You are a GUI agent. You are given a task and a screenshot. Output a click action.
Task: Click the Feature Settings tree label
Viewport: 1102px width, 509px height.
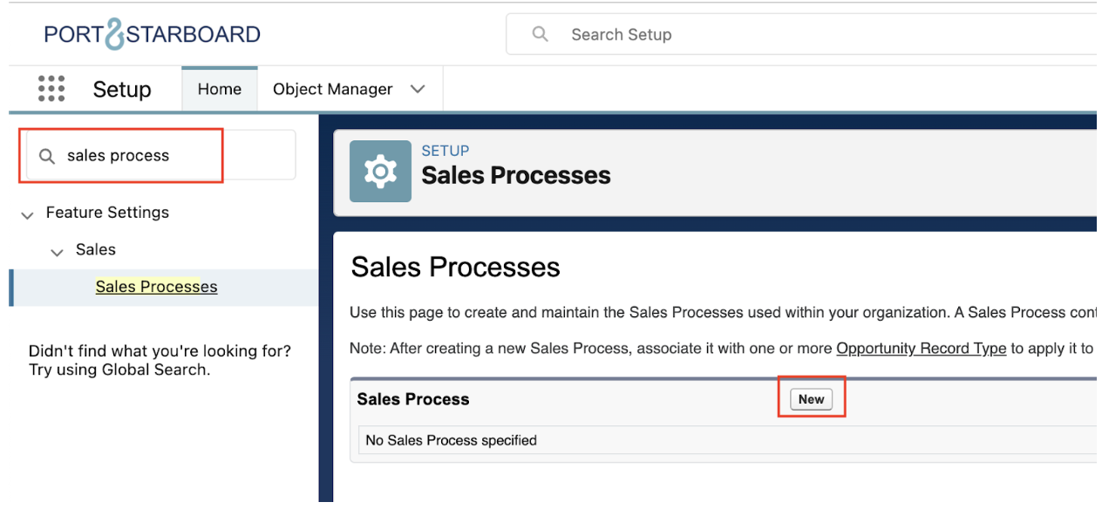107,213
